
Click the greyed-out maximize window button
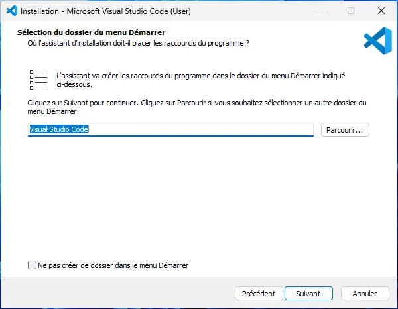(x=351, y=11)
